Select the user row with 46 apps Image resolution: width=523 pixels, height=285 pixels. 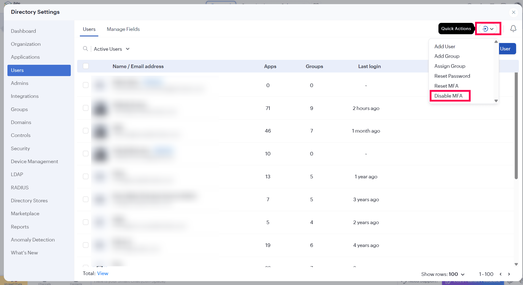click(x=86, y=131)
